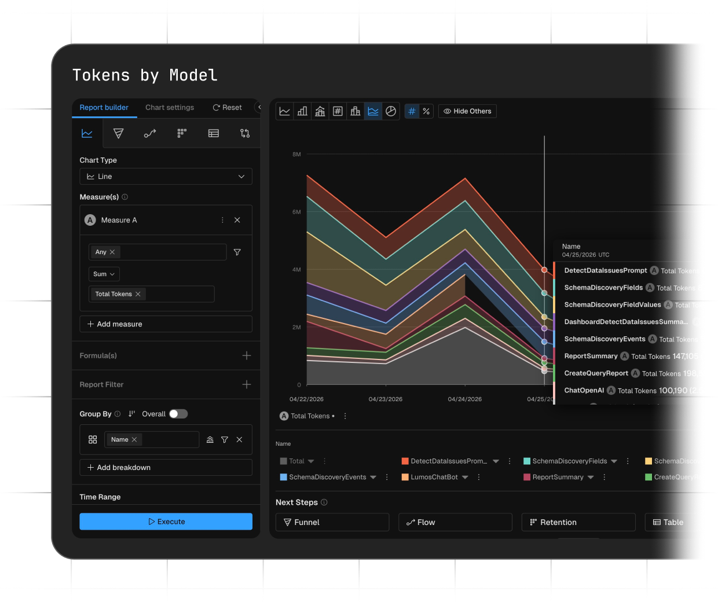Open Measure A options menu dots
The width and height of the screenshot is (718, 602).
(x=222, y=220)
